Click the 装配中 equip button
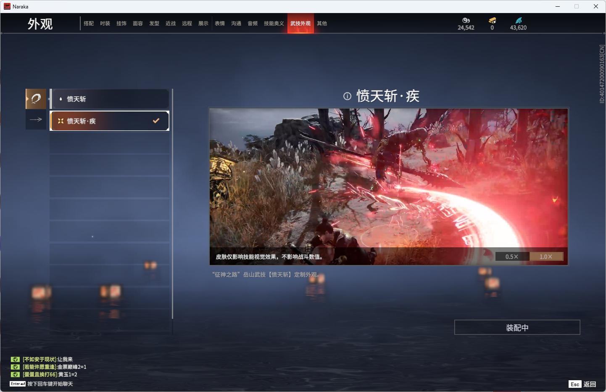The width and height of the screenshot is (606, 392). pos(517,328)
